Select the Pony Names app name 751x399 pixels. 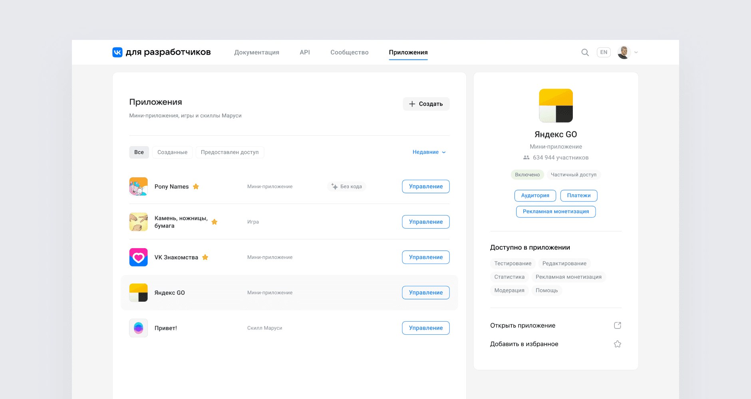pos(171,186)
